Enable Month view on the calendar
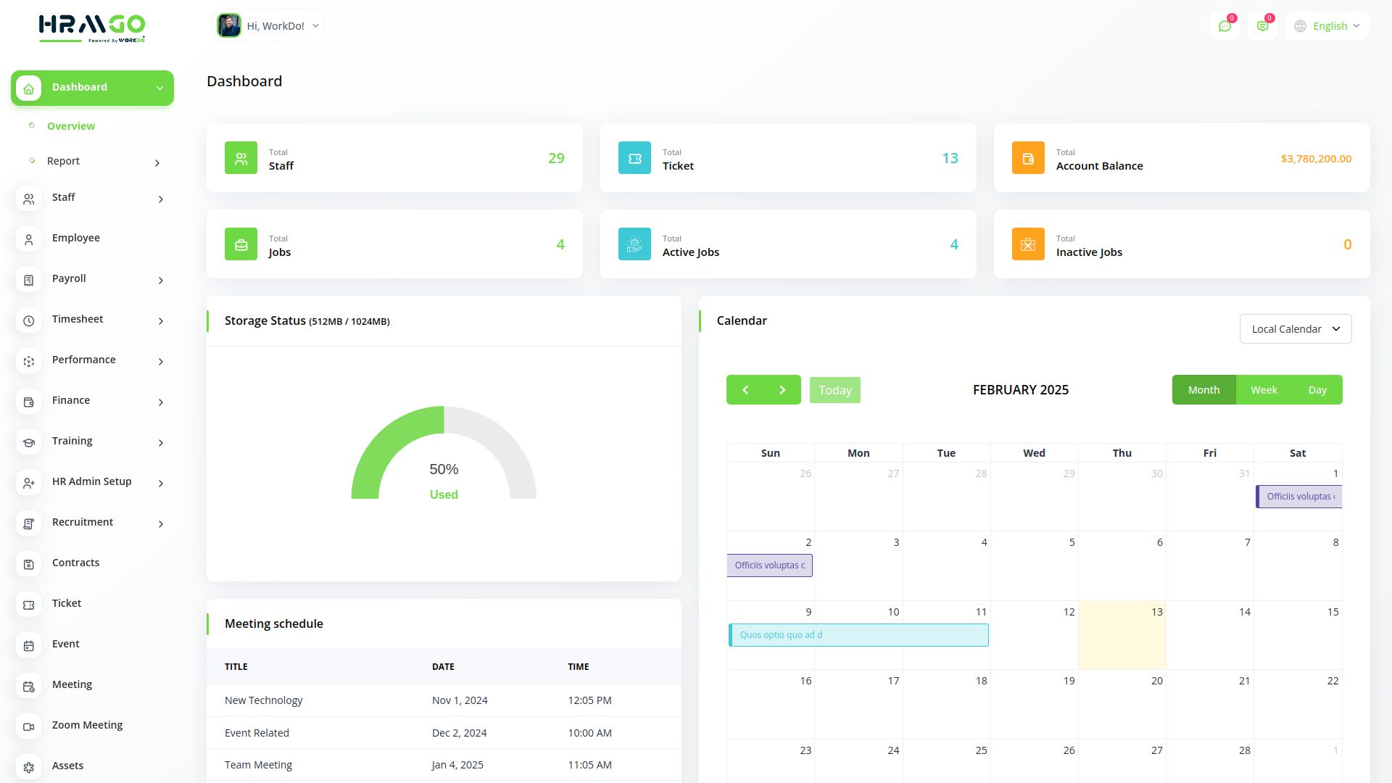Viewport: 1392px width, 783px height. [x=1203, y=389]
